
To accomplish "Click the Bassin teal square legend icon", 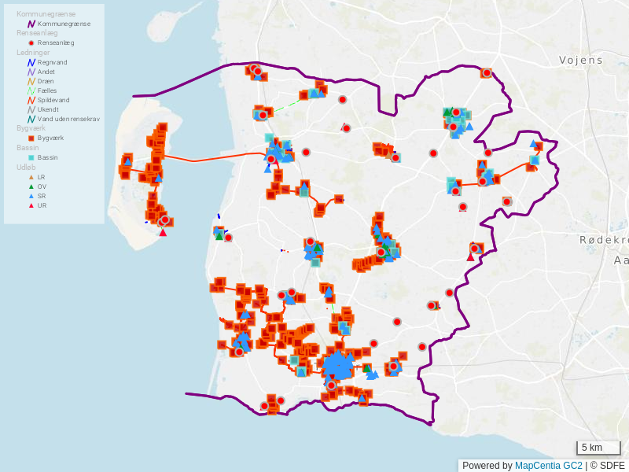I will pyautogui.click(x=31, y=157).
